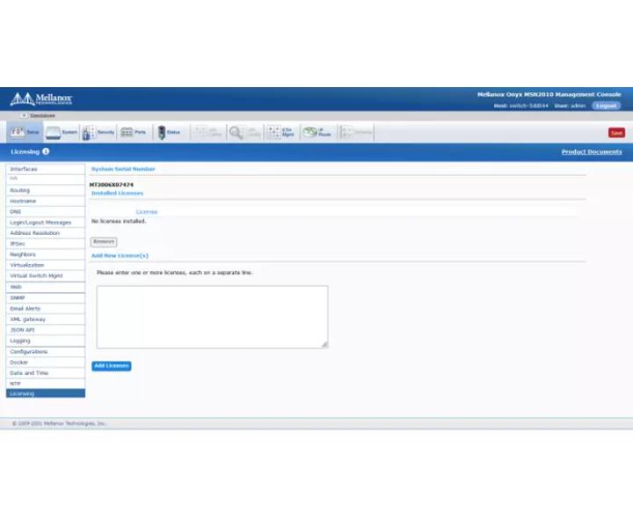
Task: Click the Add Licenses button
Action: (x=112, y=366)
